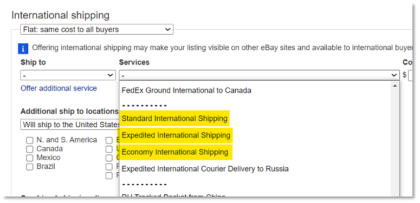Click the cost input field after the dollar sign
This screenshot has width=420, height=203.
(x=411, y=75)
